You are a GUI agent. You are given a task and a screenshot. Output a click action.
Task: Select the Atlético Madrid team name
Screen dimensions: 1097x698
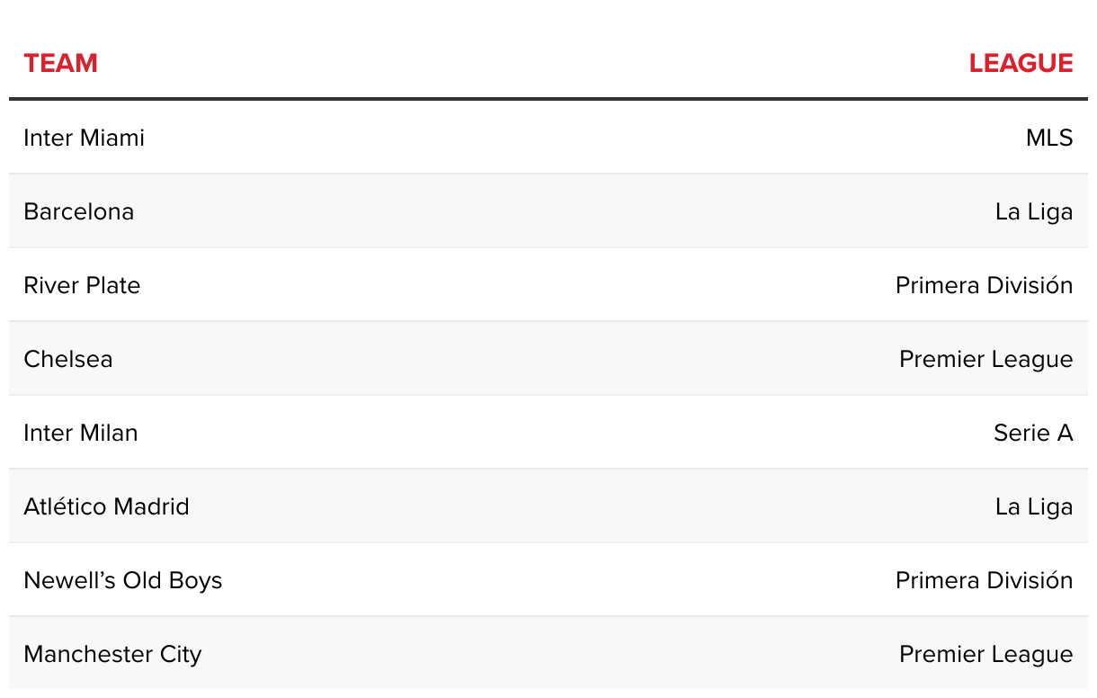coord(106,506)
